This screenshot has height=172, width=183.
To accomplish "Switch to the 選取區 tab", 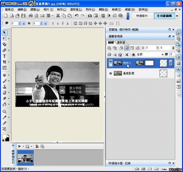I will (121, 42).
